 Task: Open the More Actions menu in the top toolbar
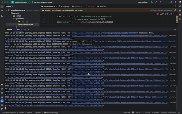coord(161,2)
